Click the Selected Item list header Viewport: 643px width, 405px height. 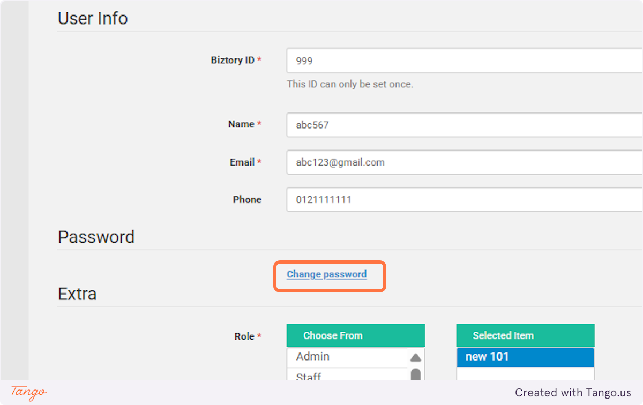click(x=525, y=335)
